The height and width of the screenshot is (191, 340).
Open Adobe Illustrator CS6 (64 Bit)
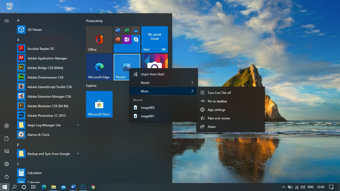point(48,106)
